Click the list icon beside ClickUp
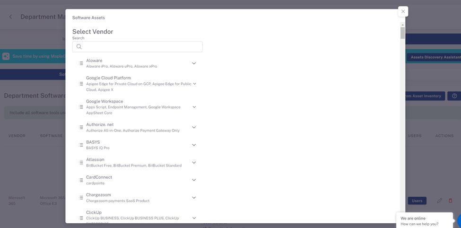Viewport: 461px width, 228px height. (x=81, y=218)
